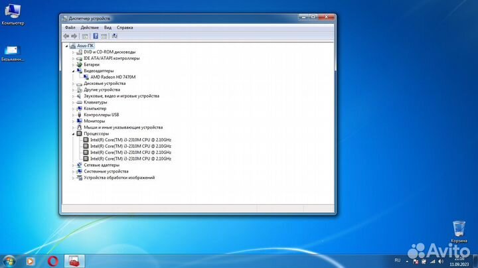This screenshot has height=268, width=478.
Task: Select the Asus-ПК computer icon
Action: click(72, 46)
